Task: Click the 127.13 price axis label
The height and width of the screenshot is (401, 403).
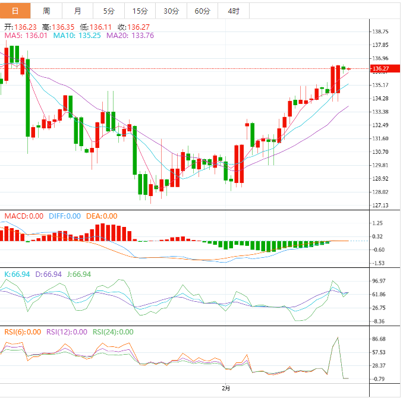Action: click(x=380, y=205)
